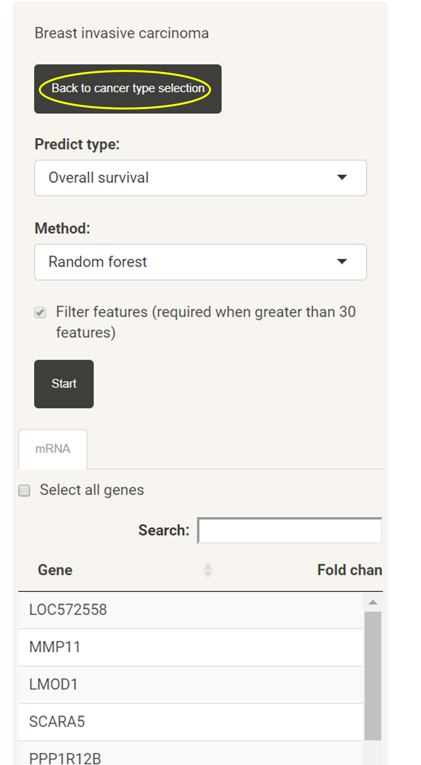Switch to the mRNA tab
Viewport: 421px width, 765px height.
(53, 449)
